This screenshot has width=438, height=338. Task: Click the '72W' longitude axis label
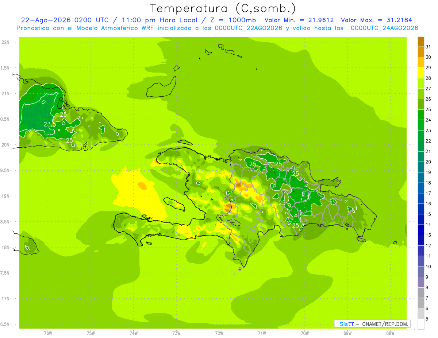pos(219,333)
